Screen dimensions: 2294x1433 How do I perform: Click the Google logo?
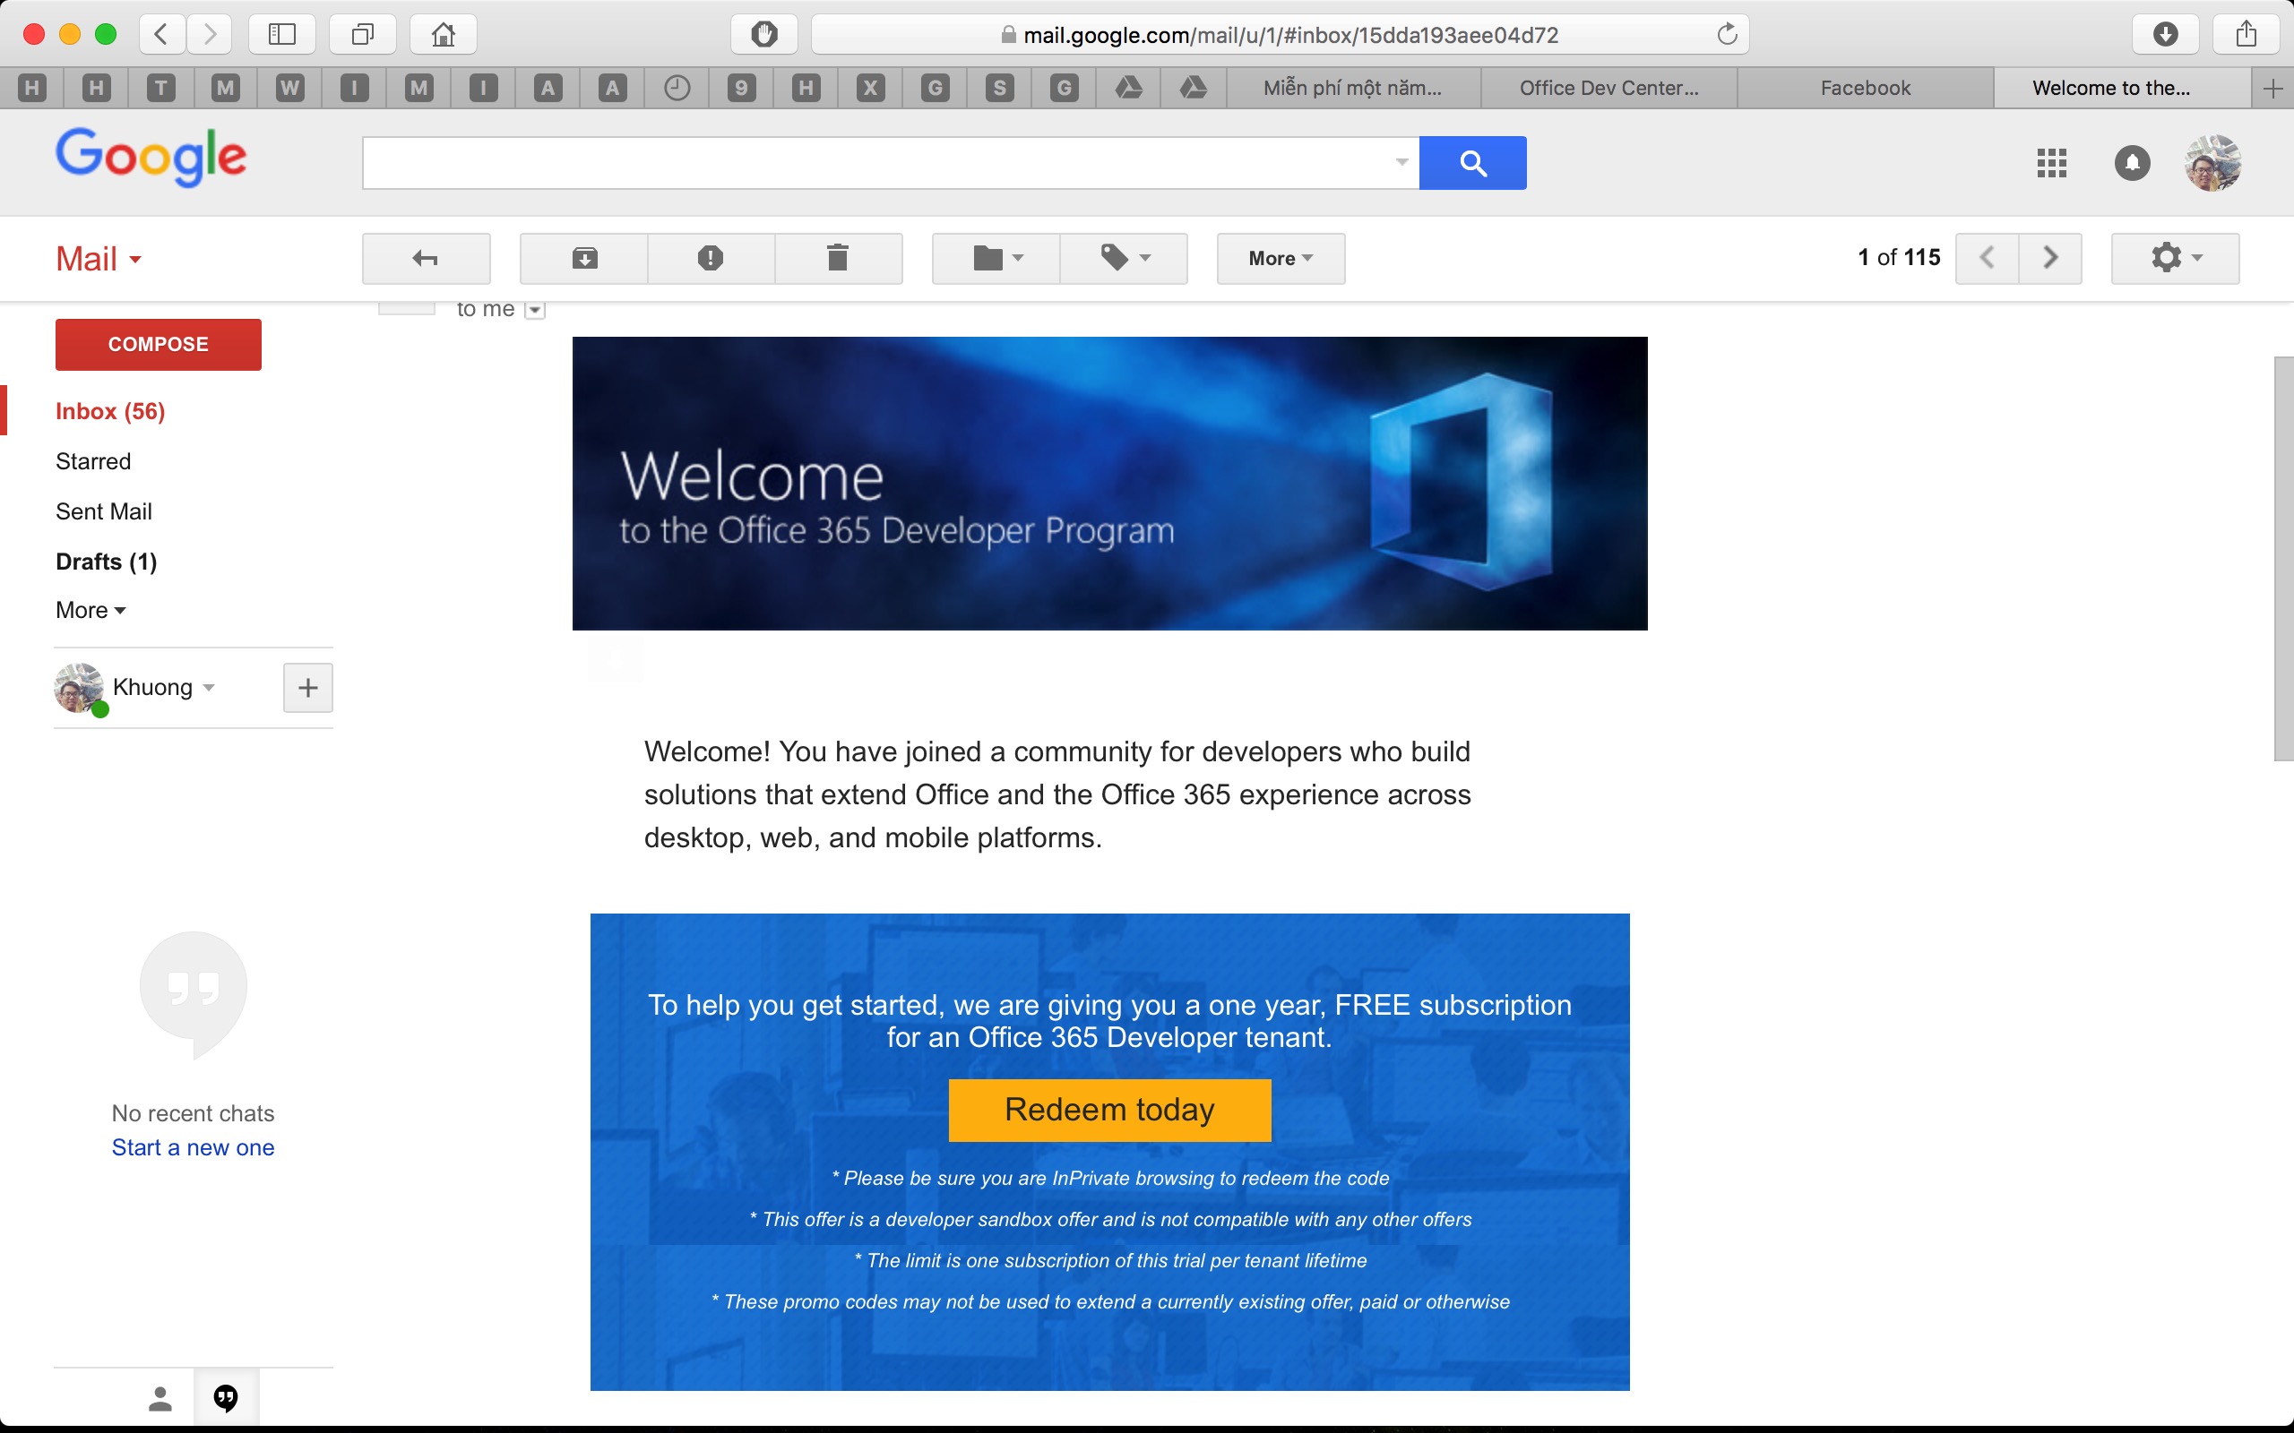[151, 158]
